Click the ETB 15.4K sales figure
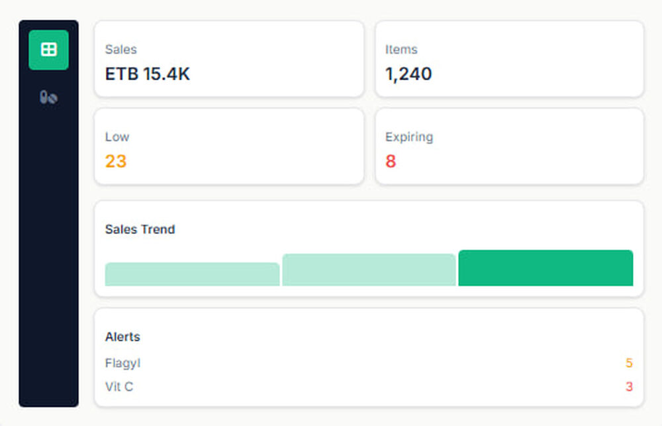 click(148, 74)
